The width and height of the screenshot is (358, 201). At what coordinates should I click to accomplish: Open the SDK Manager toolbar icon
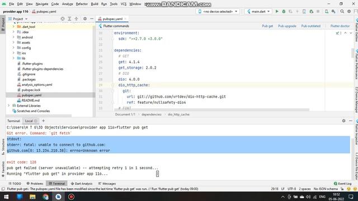point(333,11)
